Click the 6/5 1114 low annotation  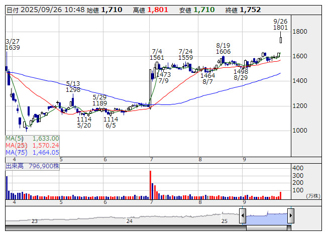point(111,123)
